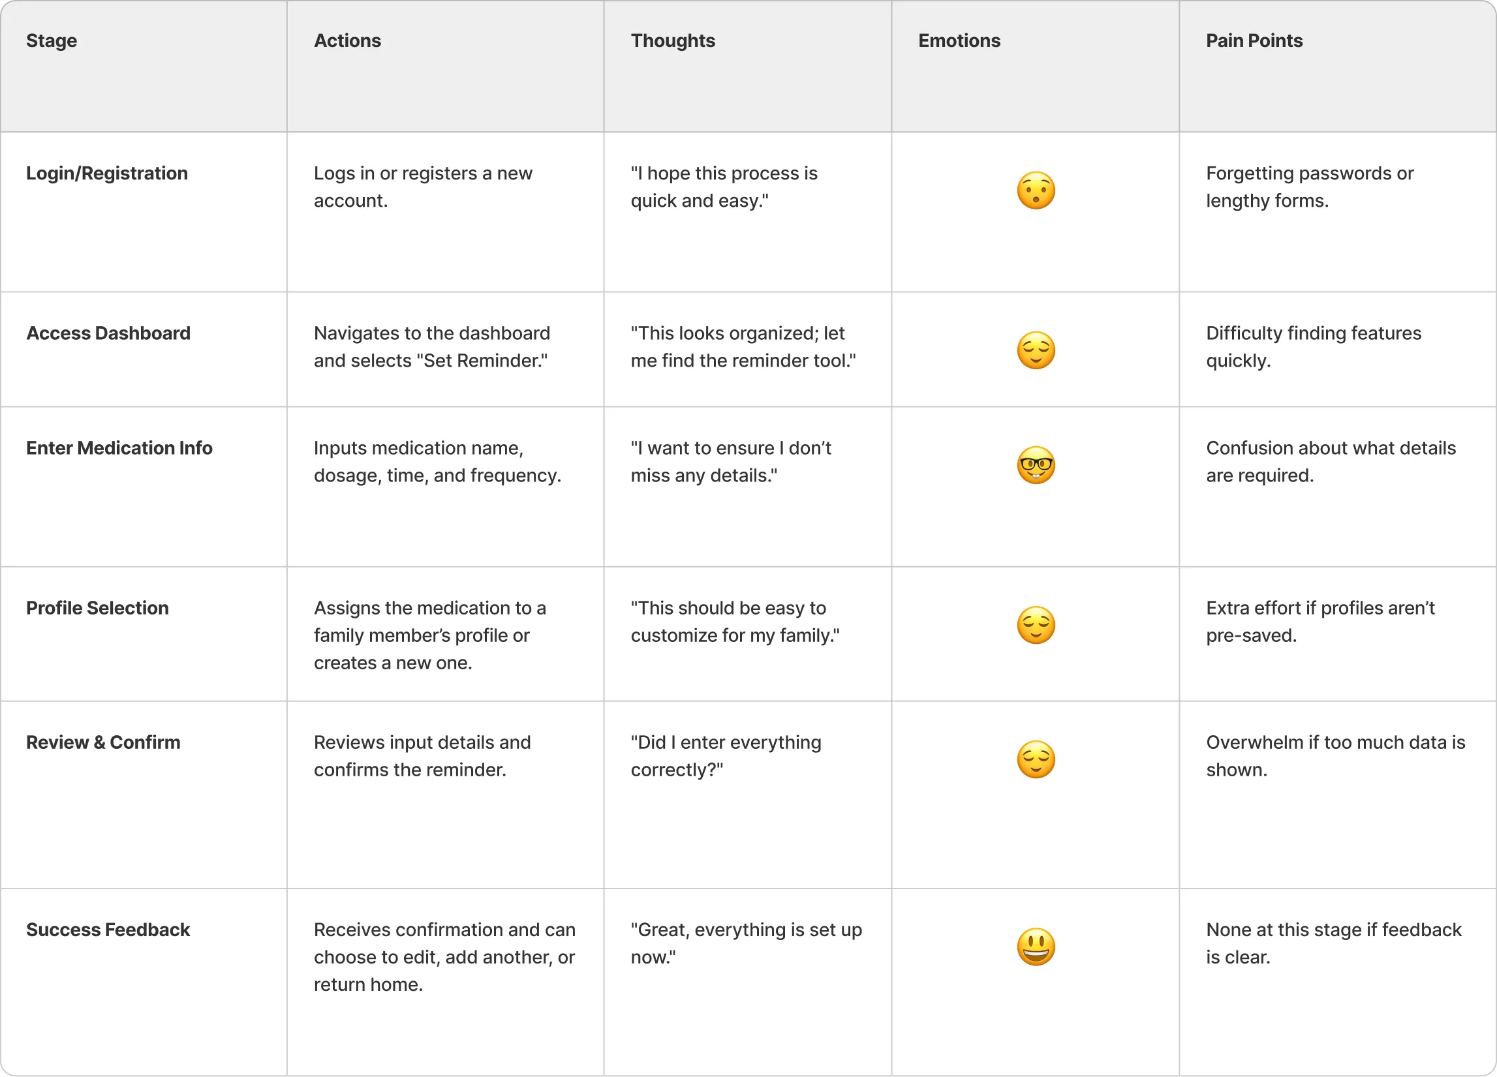Select the Thoughts column header
The image size is (1497, 1077).
(x=673, y=41)
